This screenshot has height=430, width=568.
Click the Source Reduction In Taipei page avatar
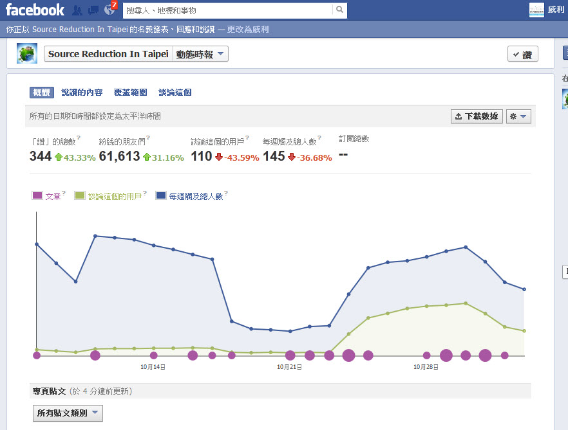(27, 54)
